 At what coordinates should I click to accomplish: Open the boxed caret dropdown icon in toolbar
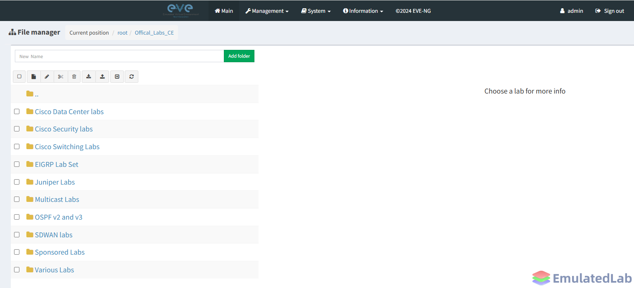point(117,77)
